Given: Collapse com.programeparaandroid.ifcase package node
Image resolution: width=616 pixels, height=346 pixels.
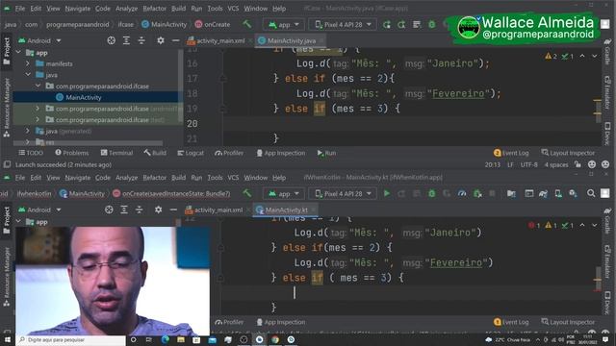Looking at the screenshot, I should [38, 86].
